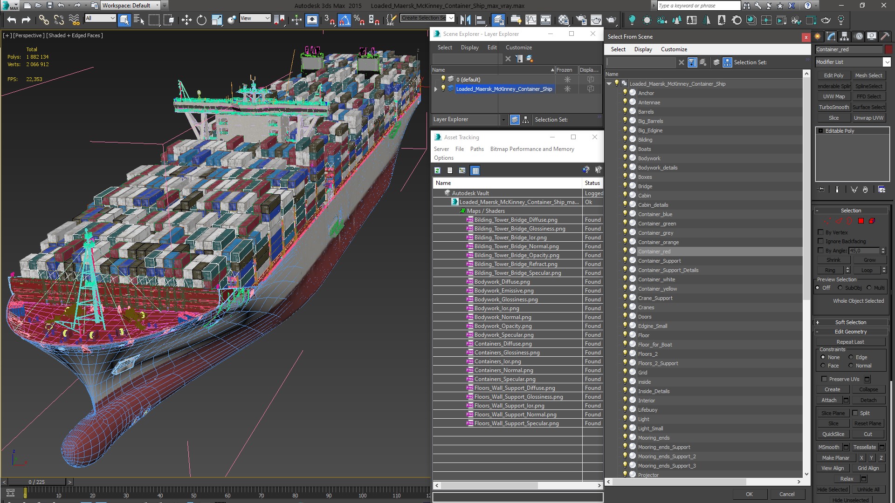
Task: Open Render Setup dialog
Action: [581, 20]
